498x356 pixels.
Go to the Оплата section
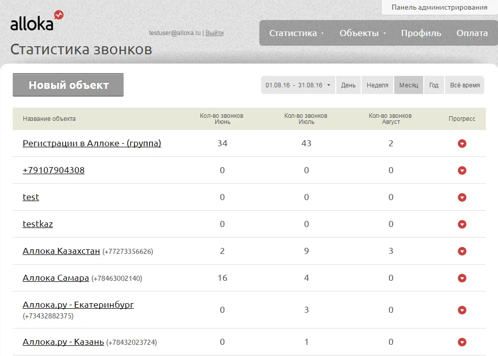(472, 33)
